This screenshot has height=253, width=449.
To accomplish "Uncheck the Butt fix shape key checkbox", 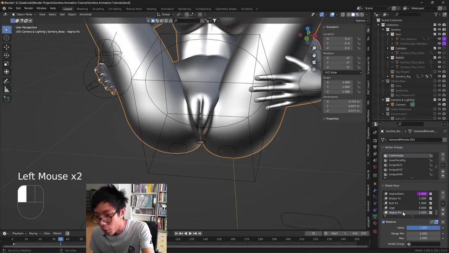I will [x=430, y=203].
